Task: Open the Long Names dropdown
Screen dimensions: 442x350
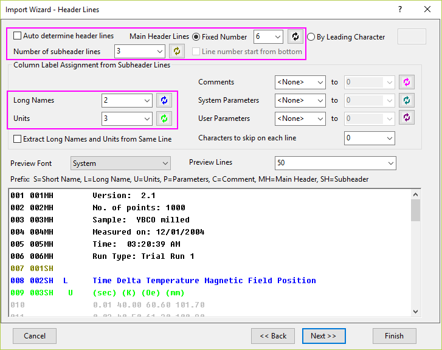Action: 147,100
